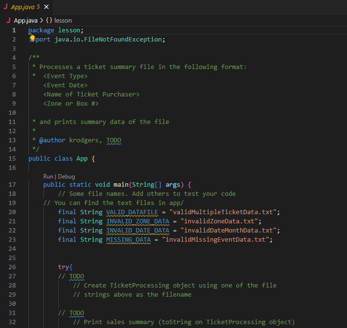Click the INVALID_ZONE_DATA variable name
Viewport: 347px width, 328px height.
tap(138, 221)
